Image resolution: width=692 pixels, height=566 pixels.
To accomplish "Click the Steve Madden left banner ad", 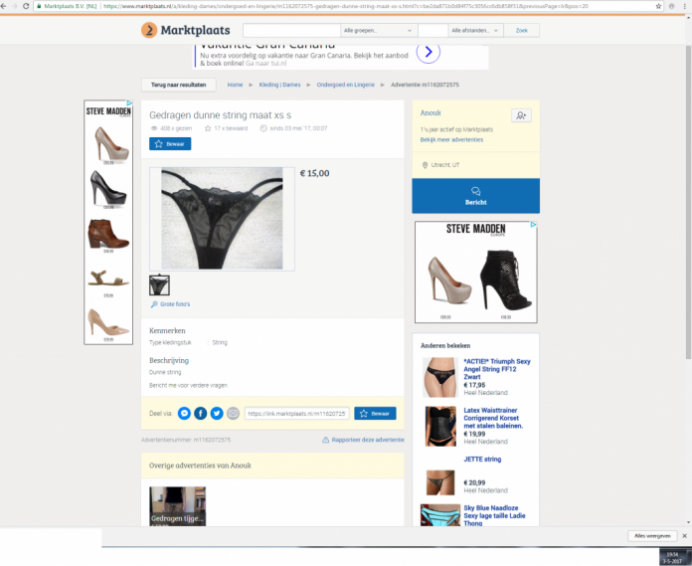I will 108,222.
